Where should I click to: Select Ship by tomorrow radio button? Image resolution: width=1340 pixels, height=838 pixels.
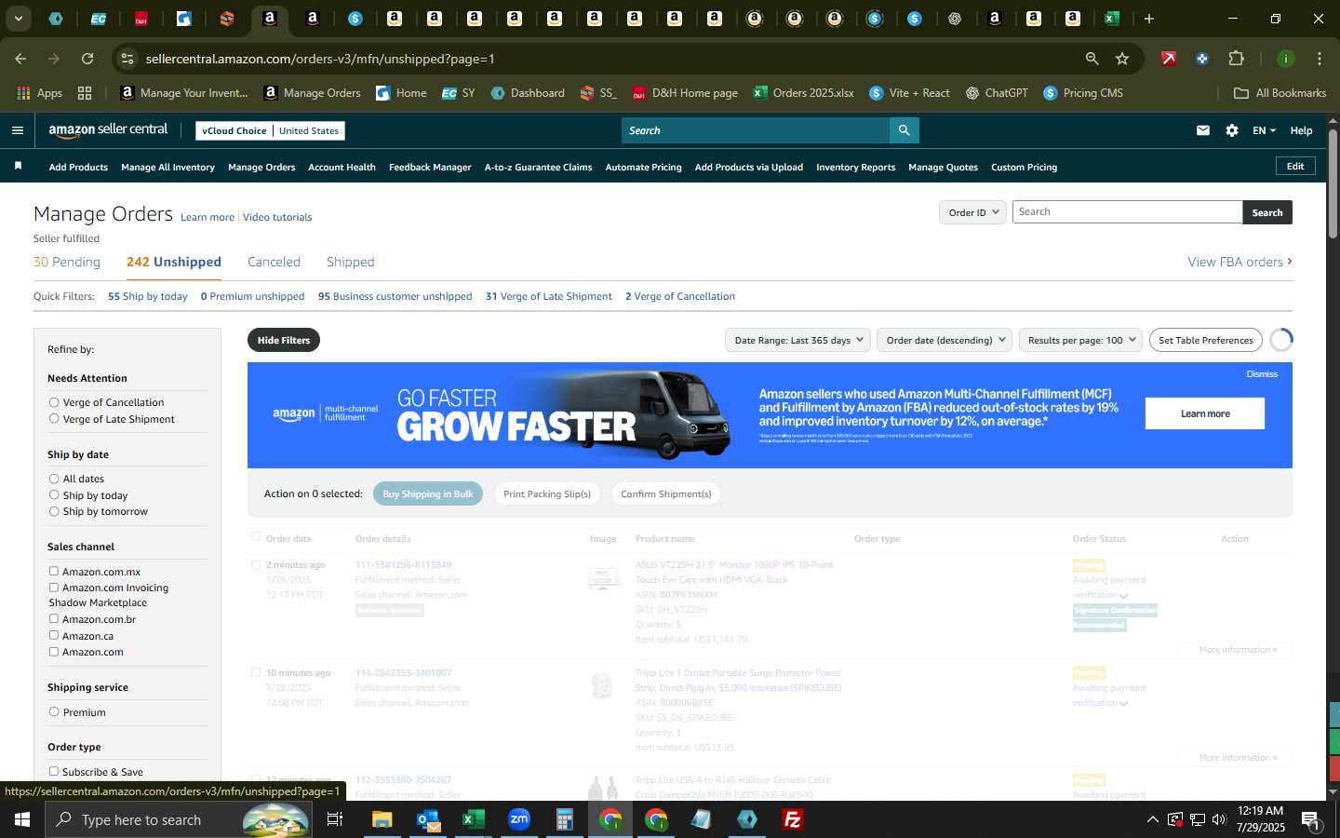54,511
